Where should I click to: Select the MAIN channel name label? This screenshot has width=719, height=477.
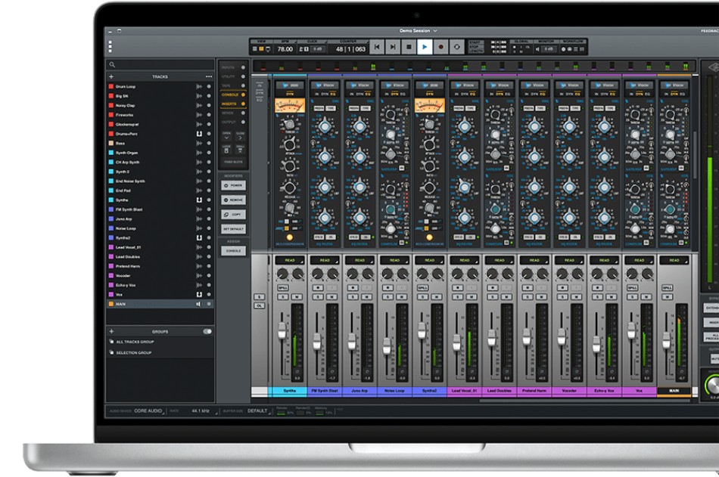tap(674, 391)
